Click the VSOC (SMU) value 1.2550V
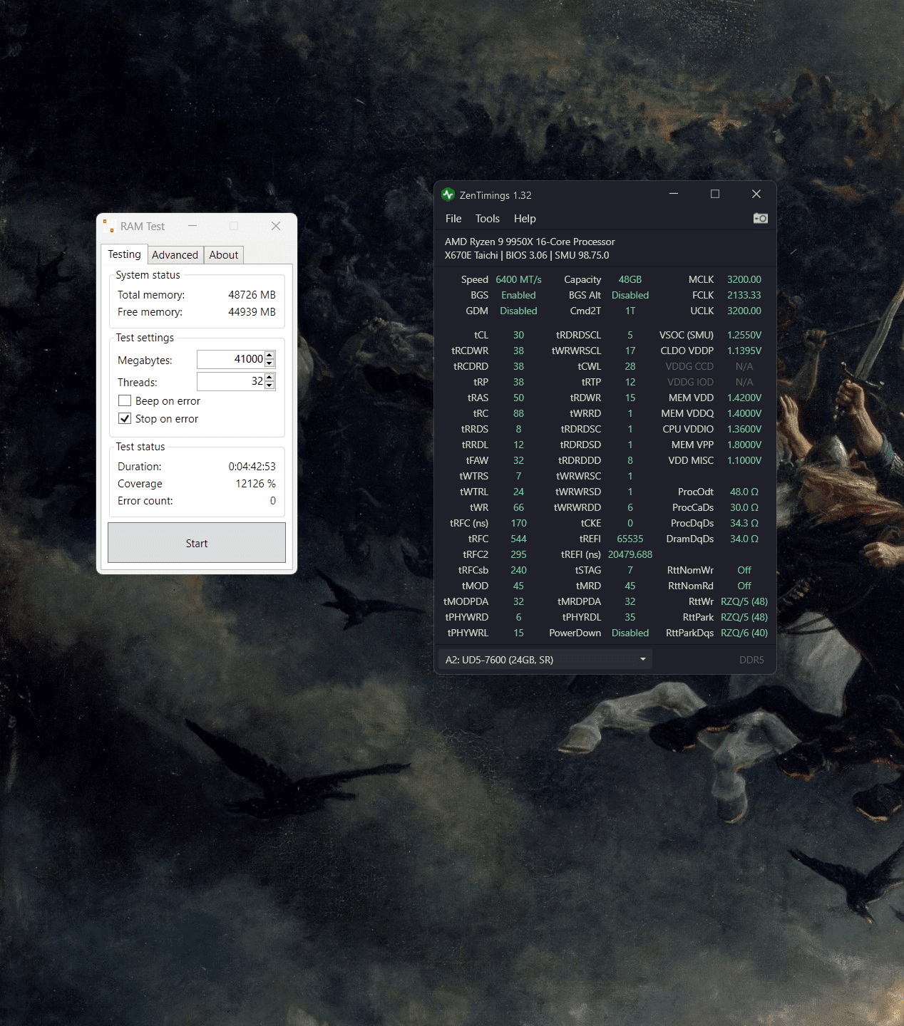Screen dimensions: 904x1026 click(744, 335)
